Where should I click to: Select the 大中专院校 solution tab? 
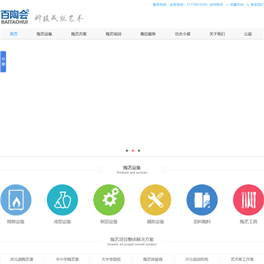pyautogui.click(x=111, y=259)
